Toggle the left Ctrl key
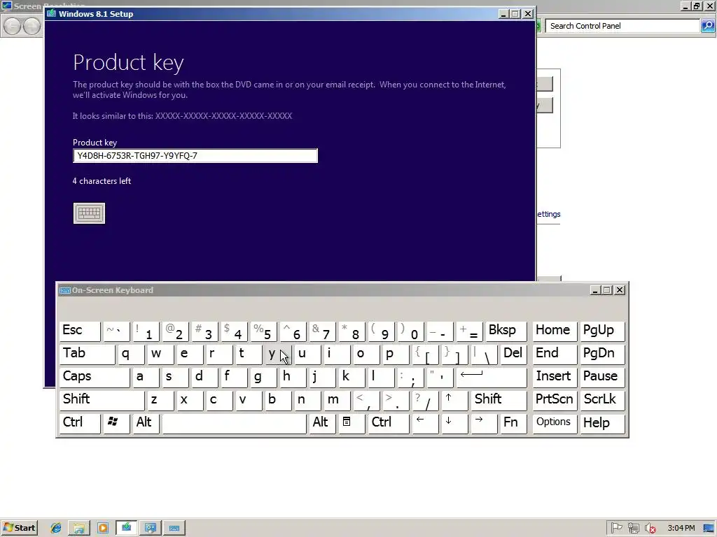The height and width of the screenshot is (537, 717). click(x=80, y=422)
